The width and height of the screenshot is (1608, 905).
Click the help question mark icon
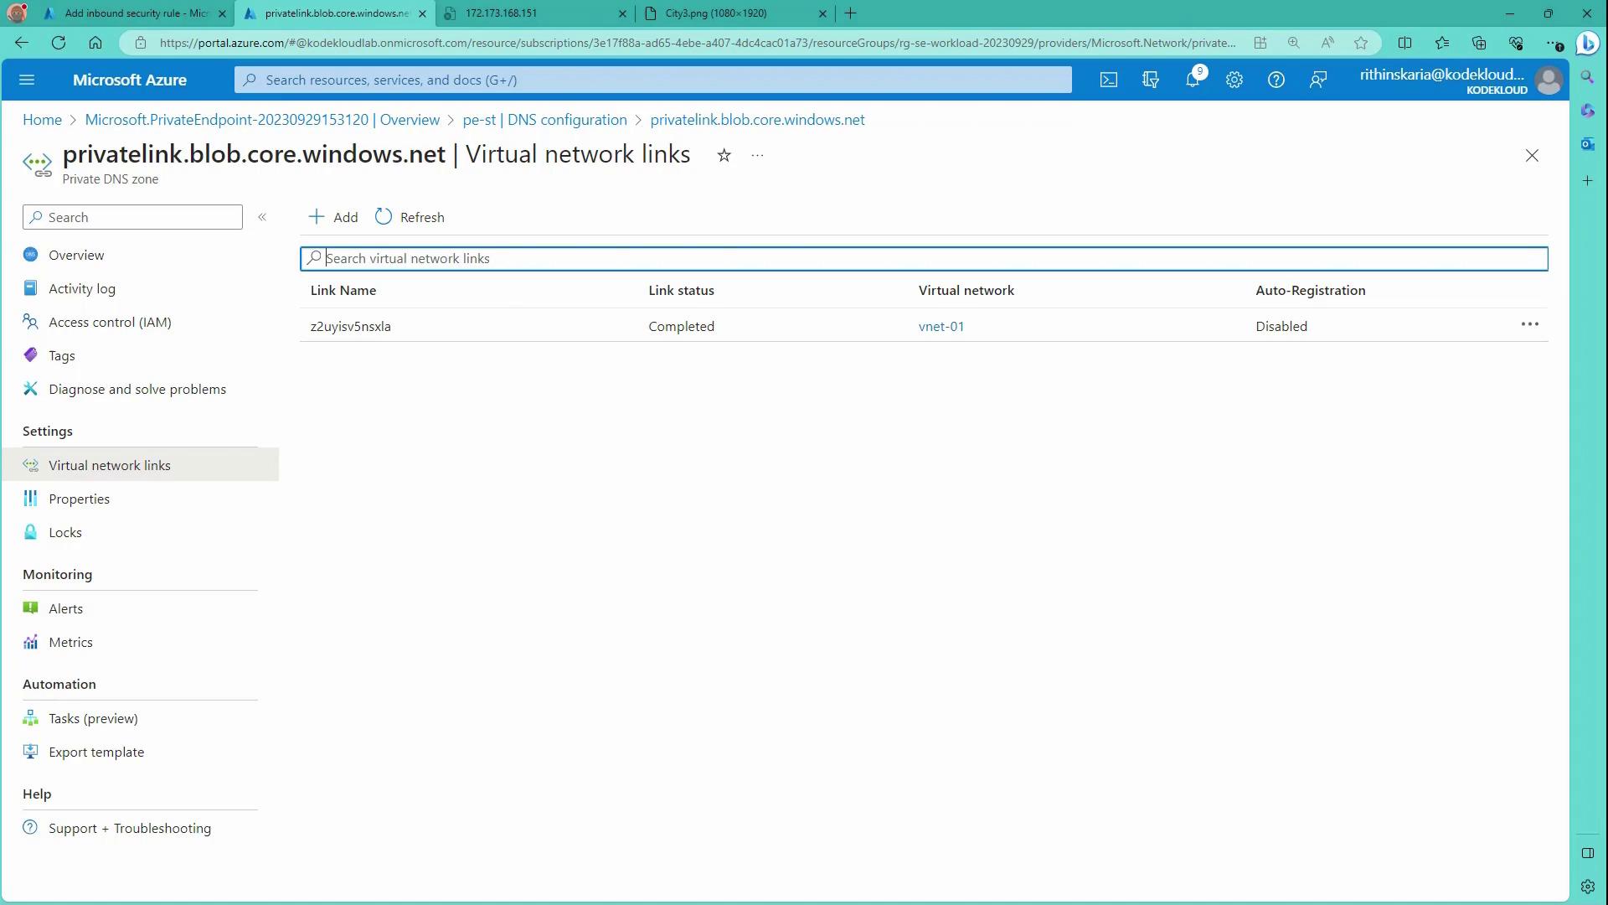[1276, 80]
